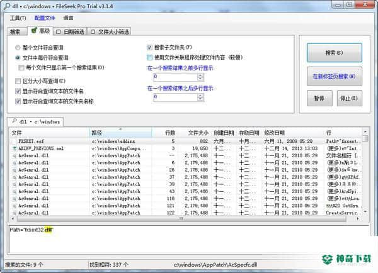This screenshot has width=378, height=273.
Task: Click the results vertical scrollbar up arrow
Action: tap(365, 131)
